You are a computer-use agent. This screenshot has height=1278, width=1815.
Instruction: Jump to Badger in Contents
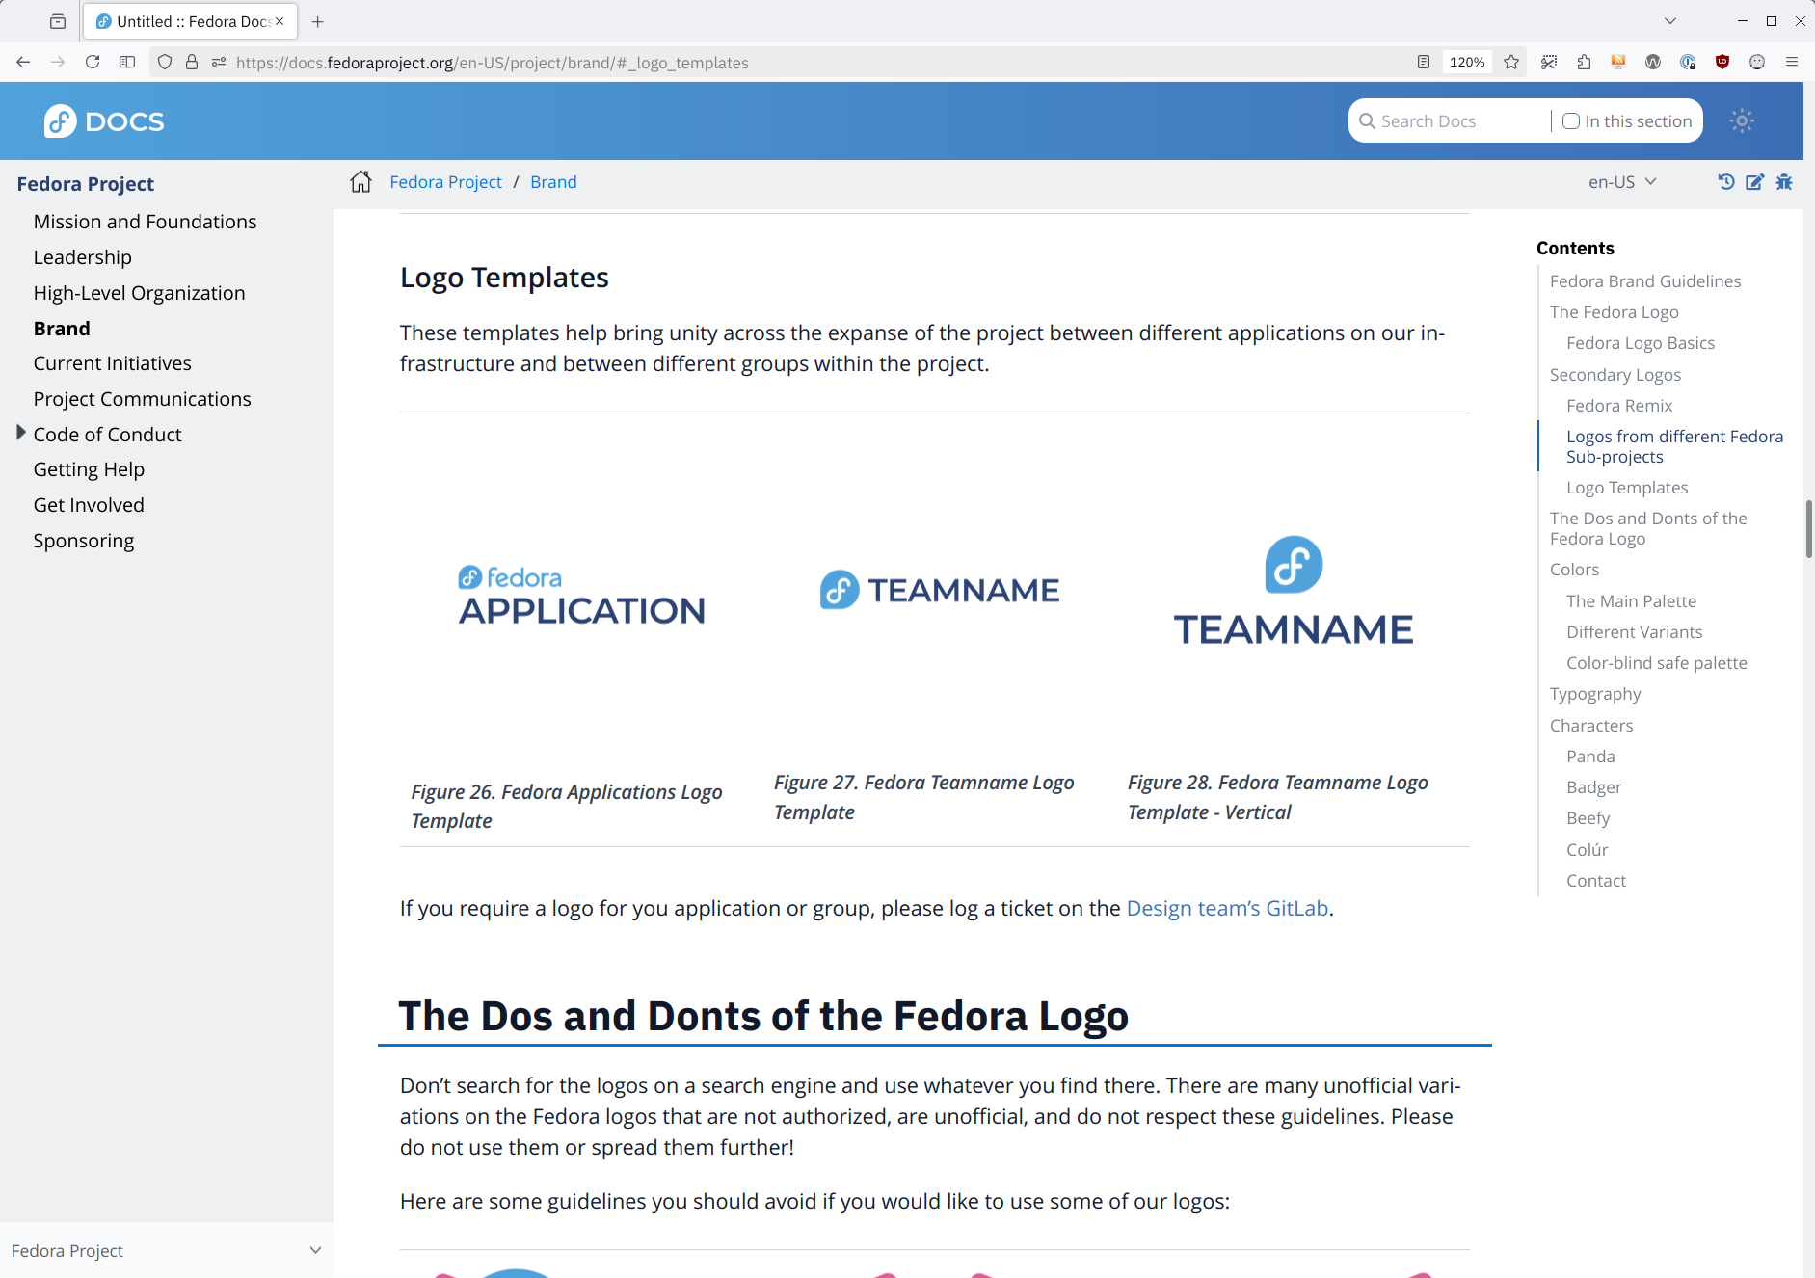1594,787
